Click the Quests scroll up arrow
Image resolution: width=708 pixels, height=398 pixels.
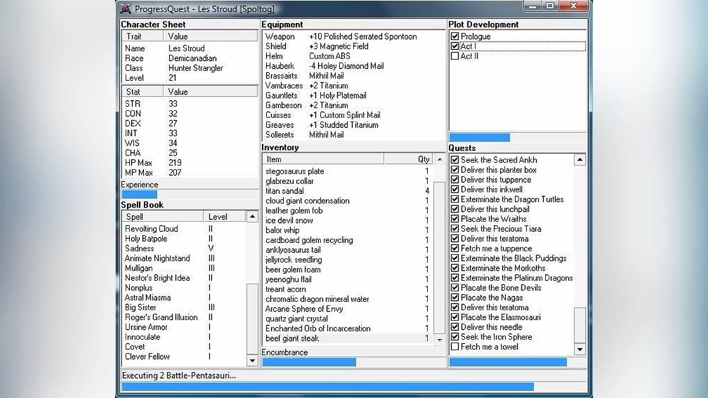click(x=580, y=160)
